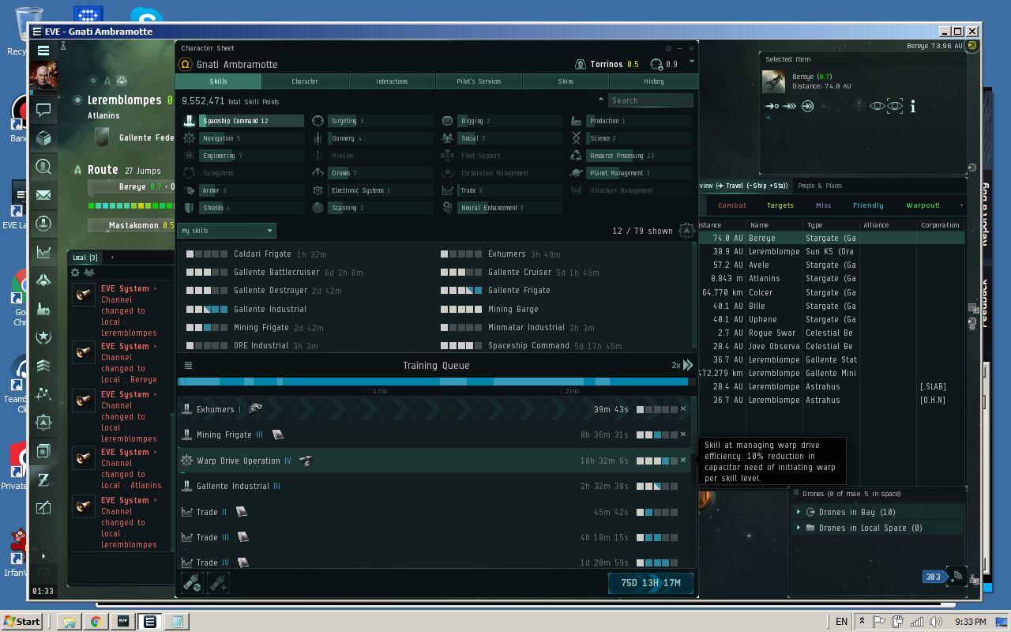Remove Mining Frigate III from queue
Screen dimensions: 1011x632
click(683, 434)
